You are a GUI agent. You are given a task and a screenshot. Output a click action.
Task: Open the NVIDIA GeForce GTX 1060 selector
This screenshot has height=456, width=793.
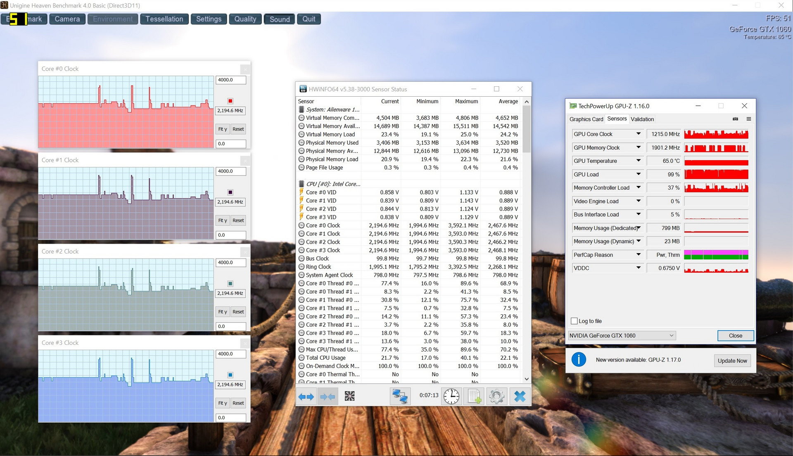coord(622,335)
